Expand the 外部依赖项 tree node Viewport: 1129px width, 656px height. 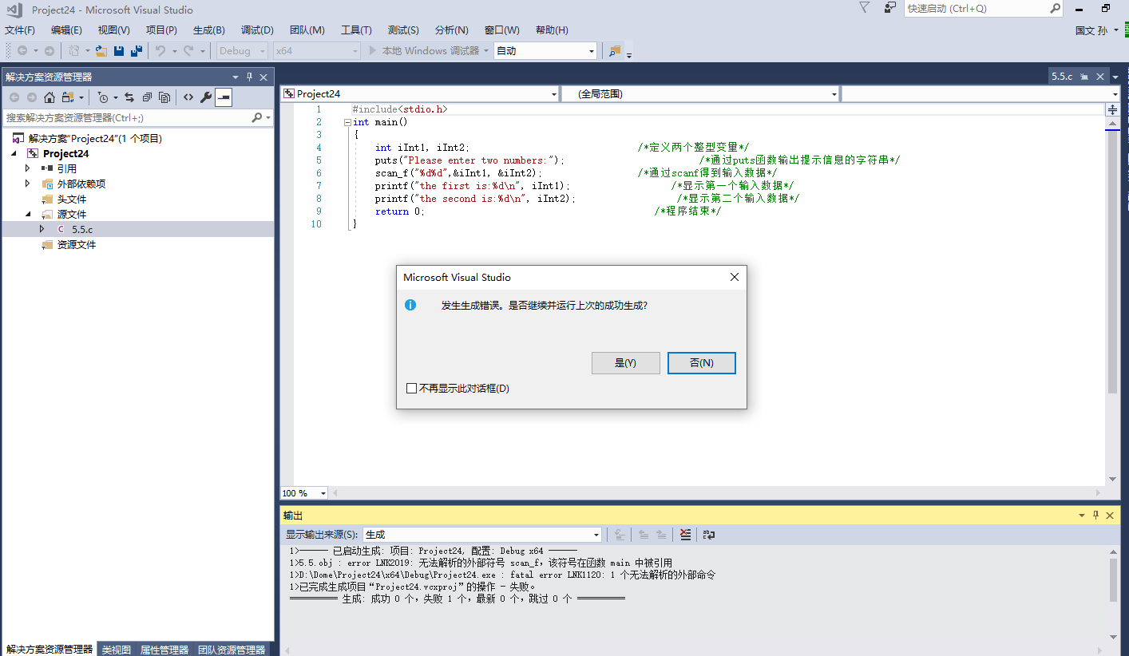[x=28, y=184]
